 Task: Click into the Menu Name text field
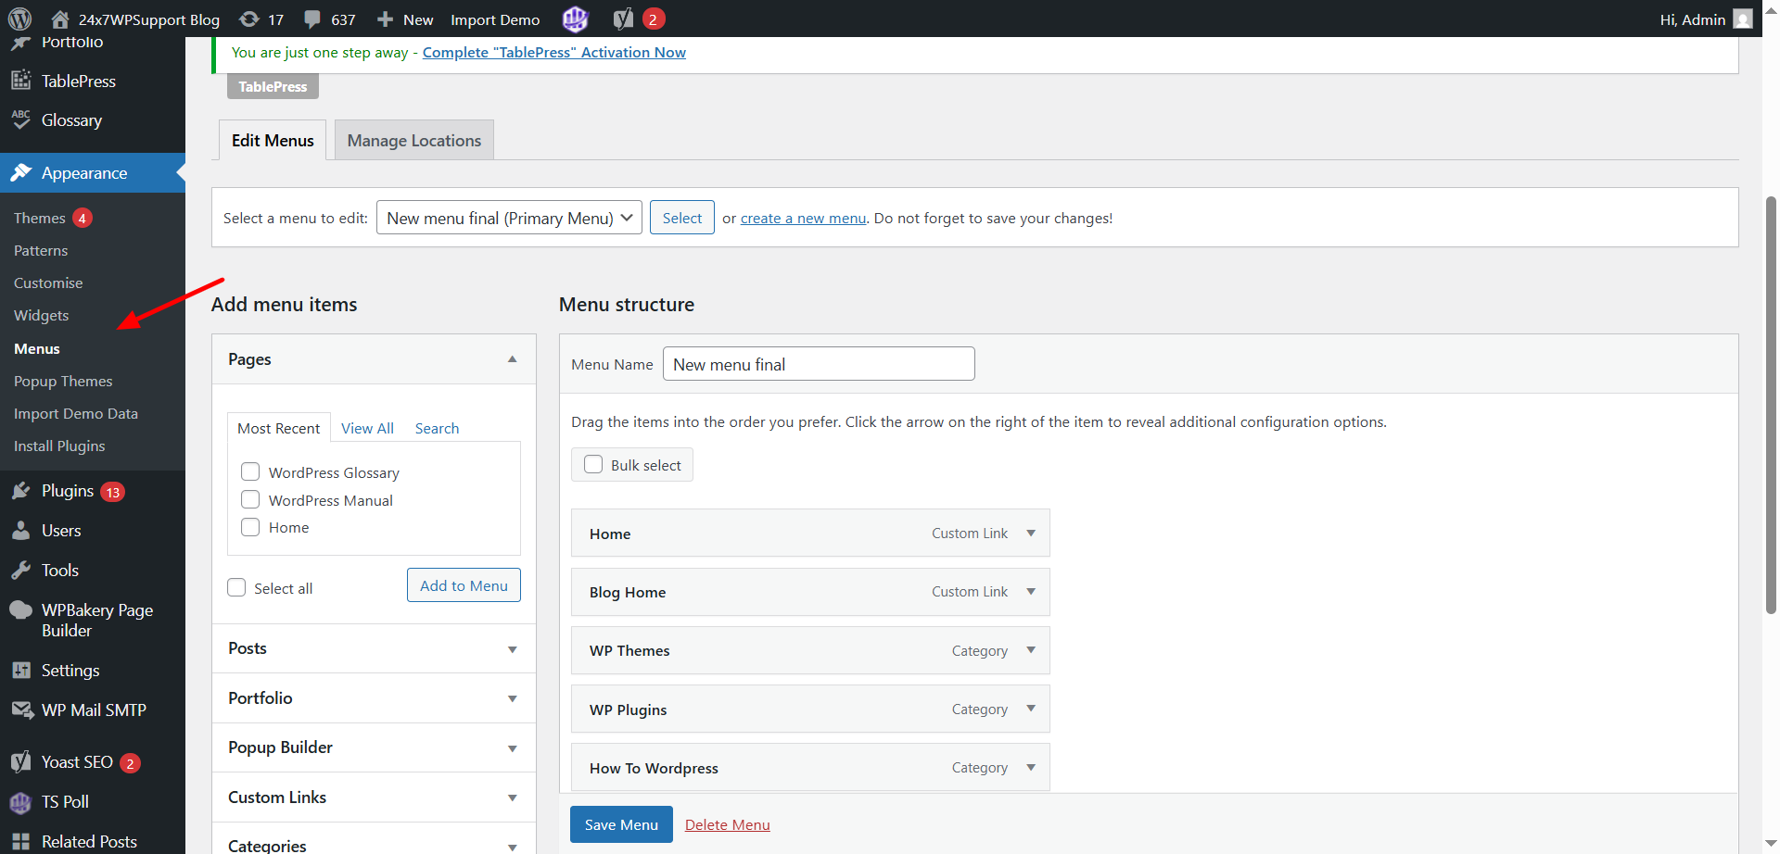[819, 364]
